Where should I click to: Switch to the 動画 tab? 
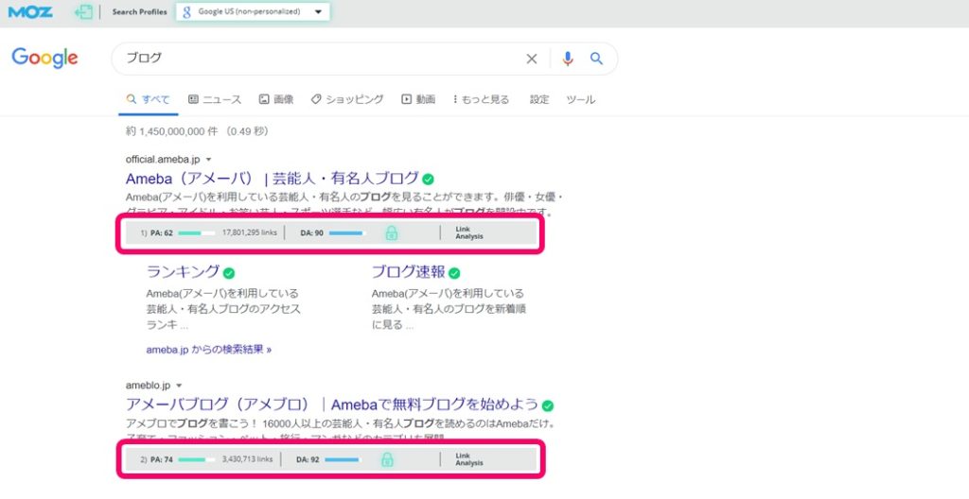(x=418, y=99)
